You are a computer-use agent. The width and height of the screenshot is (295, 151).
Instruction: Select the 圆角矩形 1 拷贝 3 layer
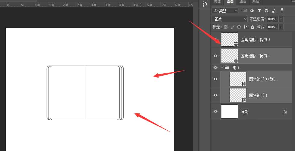click(x=252, y=40)
